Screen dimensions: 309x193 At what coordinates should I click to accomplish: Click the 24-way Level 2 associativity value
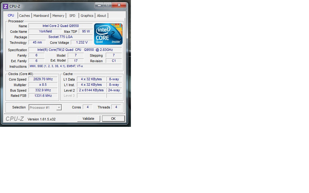pos(114,90)
